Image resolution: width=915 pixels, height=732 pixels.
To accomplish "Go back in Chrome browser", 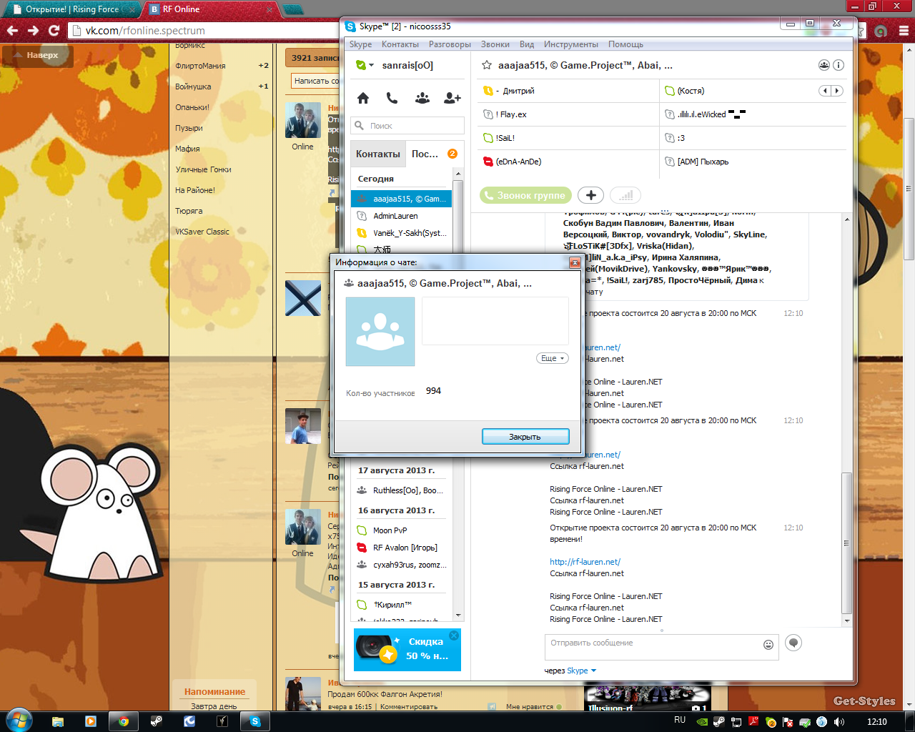I will [12, 31].
